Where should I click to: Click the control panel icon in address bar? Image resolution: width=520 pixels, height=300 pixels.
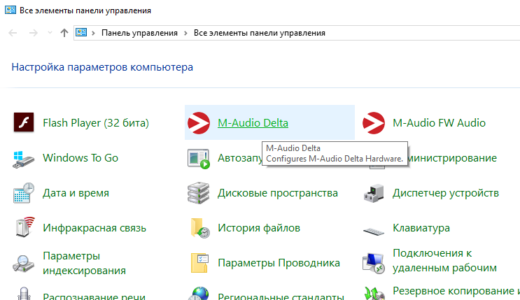tap(81, 32)
